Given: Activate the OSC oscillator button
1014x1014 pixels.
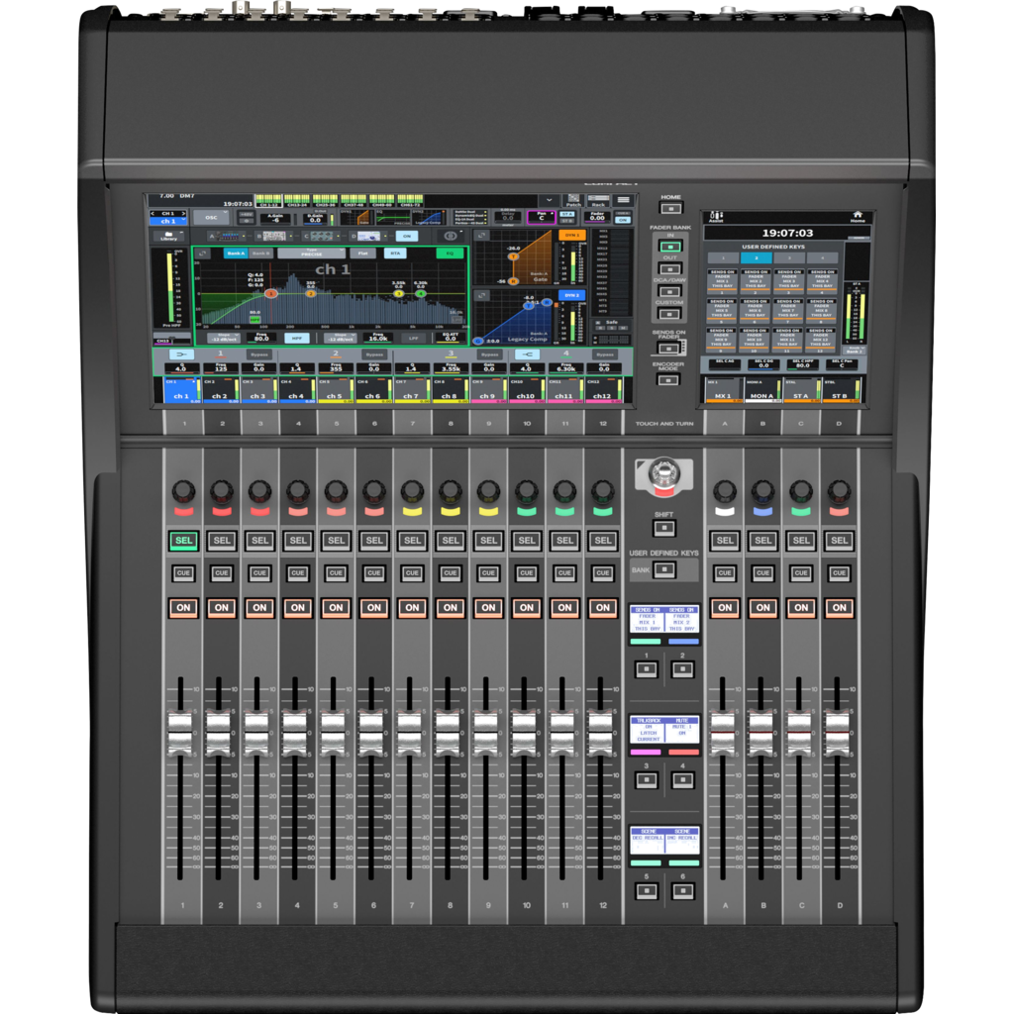Looking at the screenshot, I should 211,217.
